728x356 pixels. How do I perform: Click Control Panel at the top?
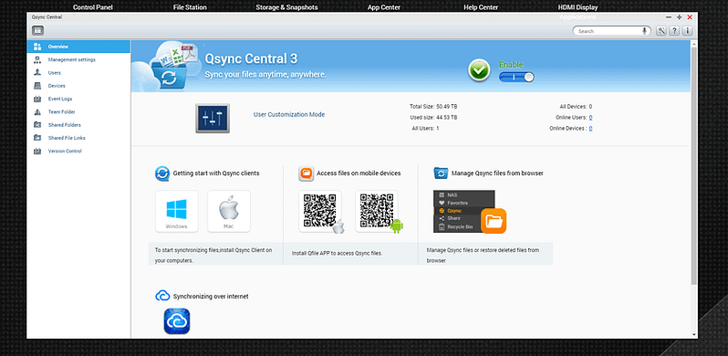(93, 7)
